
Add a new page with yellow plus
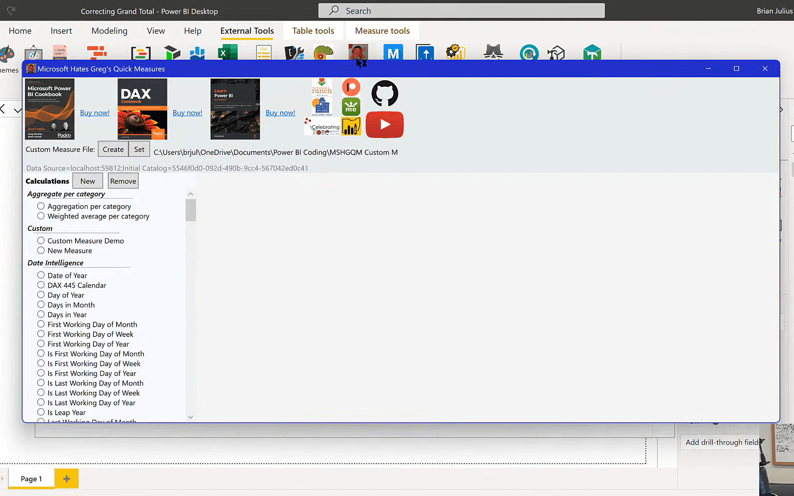[x=67, y=478]
